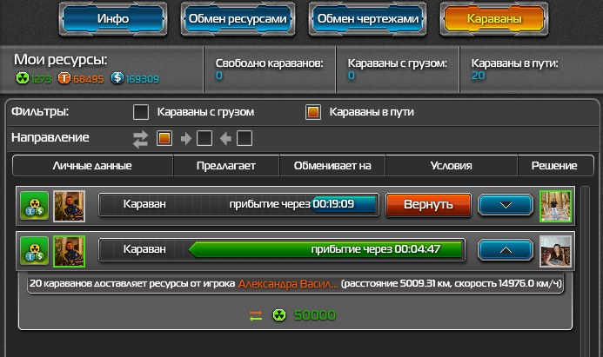Select the Караваны tab

(494, 19)
